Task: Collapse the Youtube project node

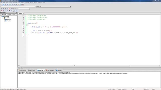Action: pos(3,18)
